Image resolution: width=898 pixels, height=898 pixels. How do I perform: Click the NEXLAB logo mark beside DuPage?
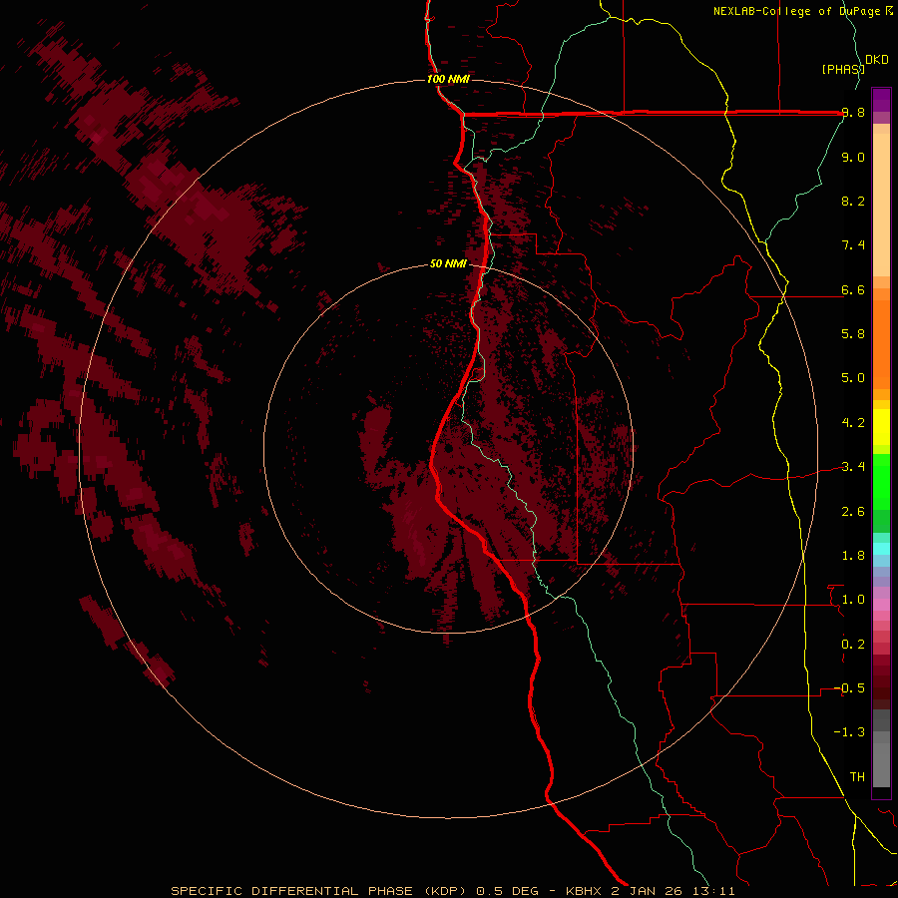(889, 11)
